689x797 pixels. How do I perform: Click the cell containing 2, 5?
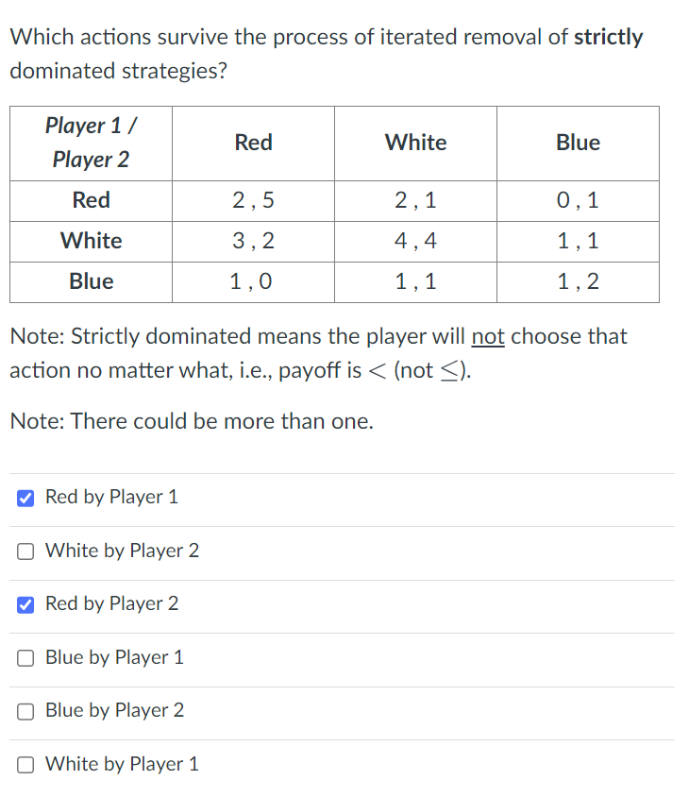click(253, 200)
